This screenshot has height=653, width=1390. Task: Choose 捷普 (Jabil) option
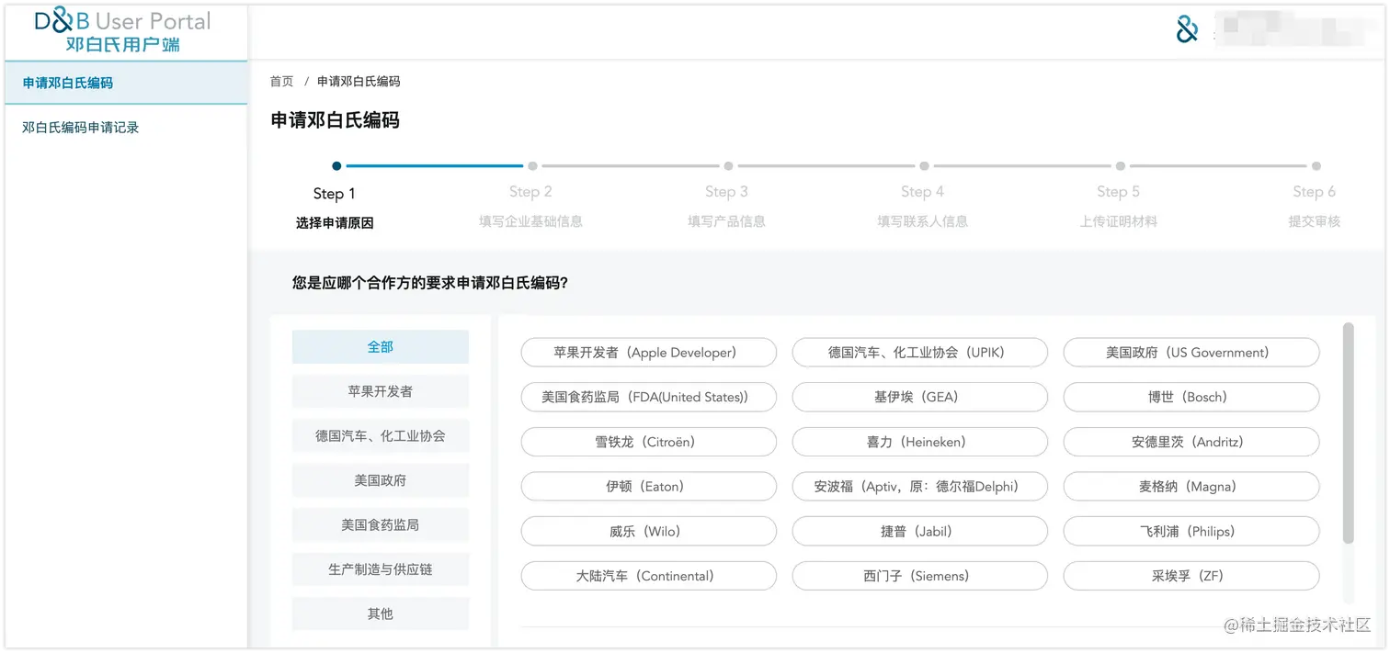pyautogui.click(x=920, y=531)
